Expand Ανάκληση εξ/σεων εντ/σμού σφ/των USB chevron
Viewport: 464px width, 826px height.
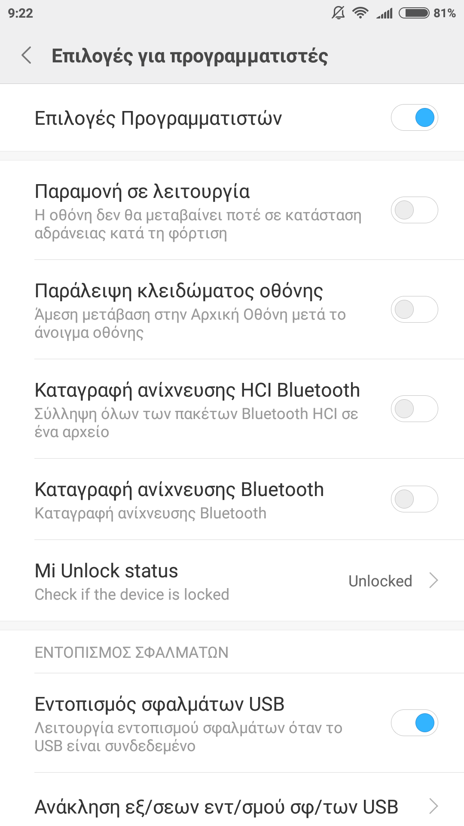click(x=434, y=806)
